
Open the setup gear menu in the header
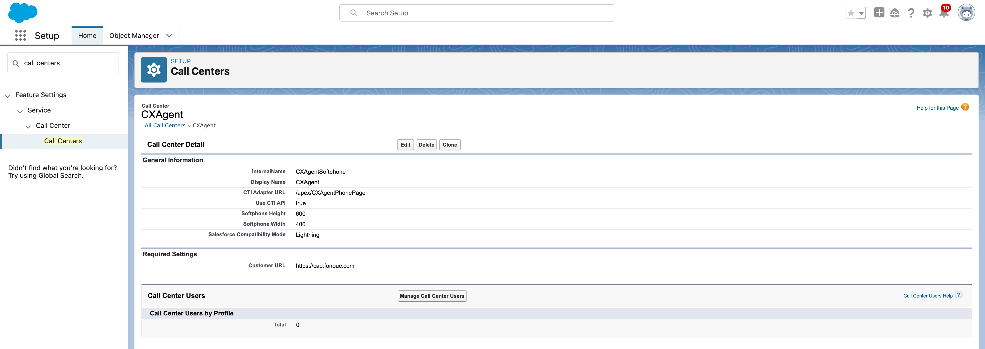click(927, 13)
